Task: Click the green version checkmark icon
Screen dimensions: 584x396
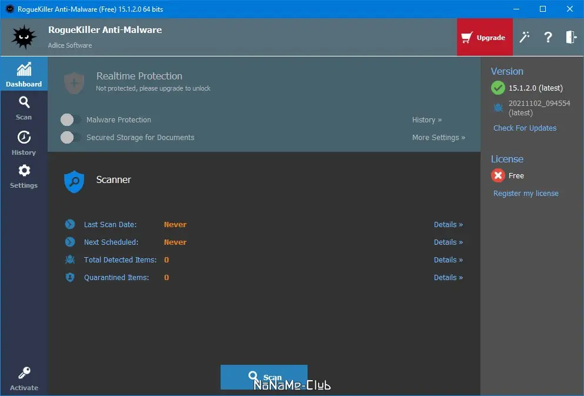Action: 498,88
